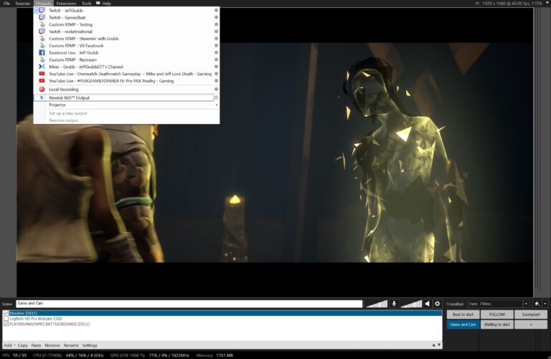Adjust the microphone volume slider
The height and width of the screenshot is (359, 551).
377,304
